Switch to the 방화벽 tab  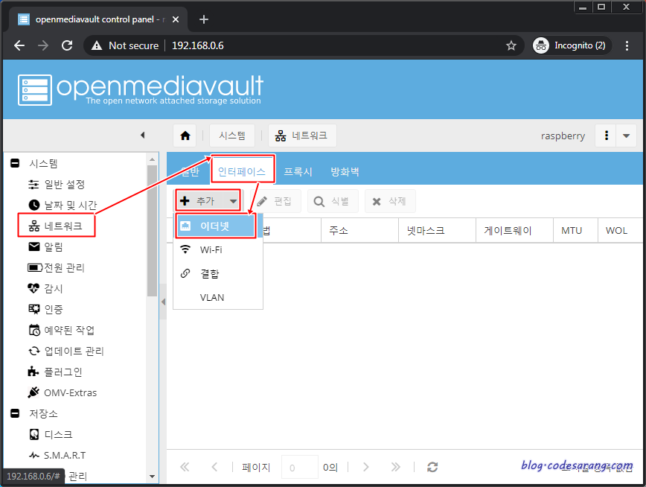click(x=345, y=171)
